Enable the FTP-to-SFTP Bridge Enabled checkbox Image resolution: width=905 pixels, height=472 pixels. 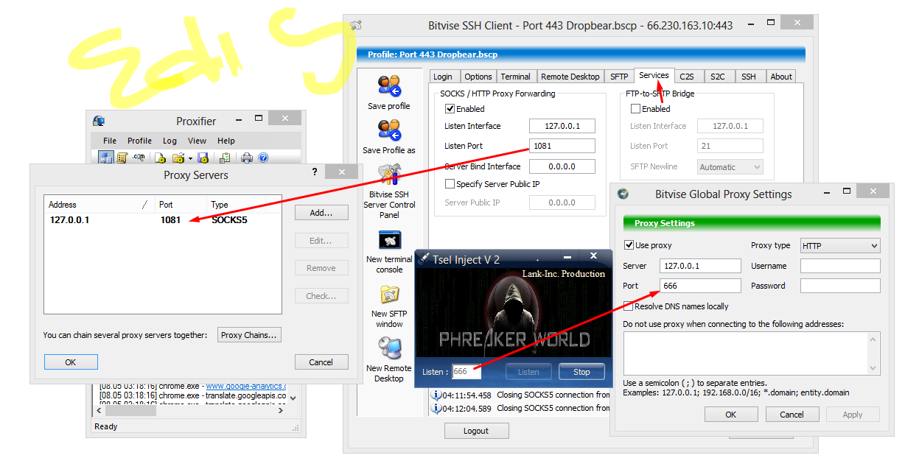click(x=636, y=109)
